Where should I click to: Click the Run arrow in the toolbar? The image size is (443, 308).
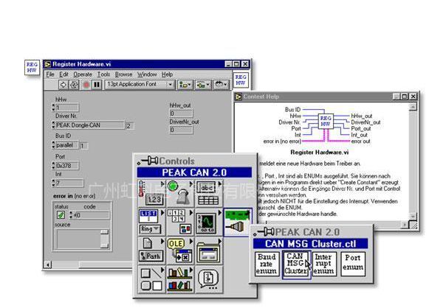click(63, 85)
